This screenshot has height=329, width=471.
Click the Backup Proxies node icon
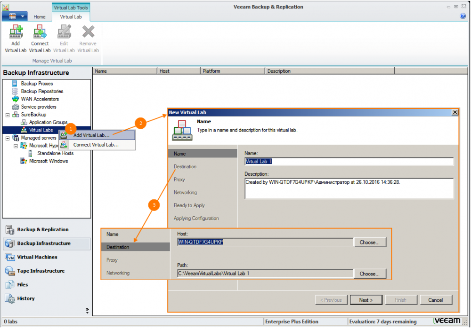[15, 83]
